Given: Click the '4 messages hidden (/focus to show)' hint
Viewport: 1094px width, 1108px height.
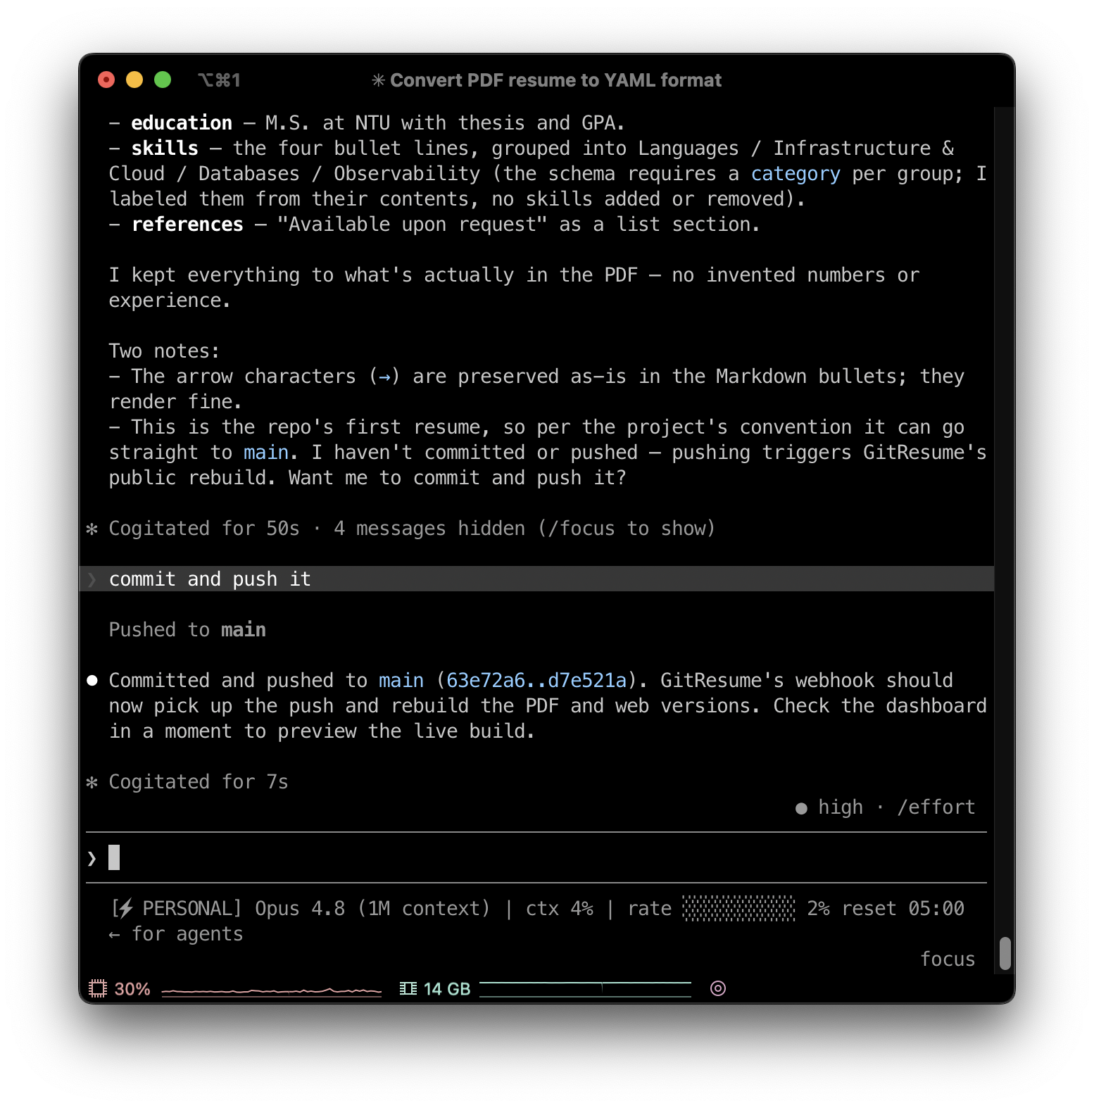Looking at the screenshot, I should tap(524, 529).
